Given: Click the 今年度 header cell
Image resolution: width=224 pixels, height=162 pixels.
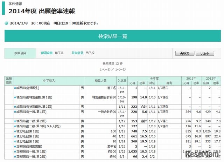Looking at the screenshot, I should pyautogui.click(x=154, y=79).
